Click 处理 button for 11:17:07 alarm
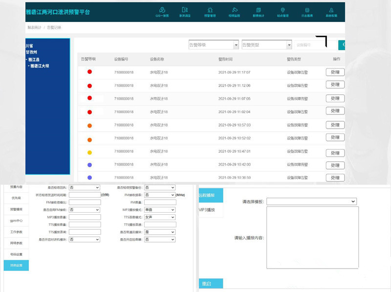The height and width of the screenshot is (292, 391). tap(335, 72)
